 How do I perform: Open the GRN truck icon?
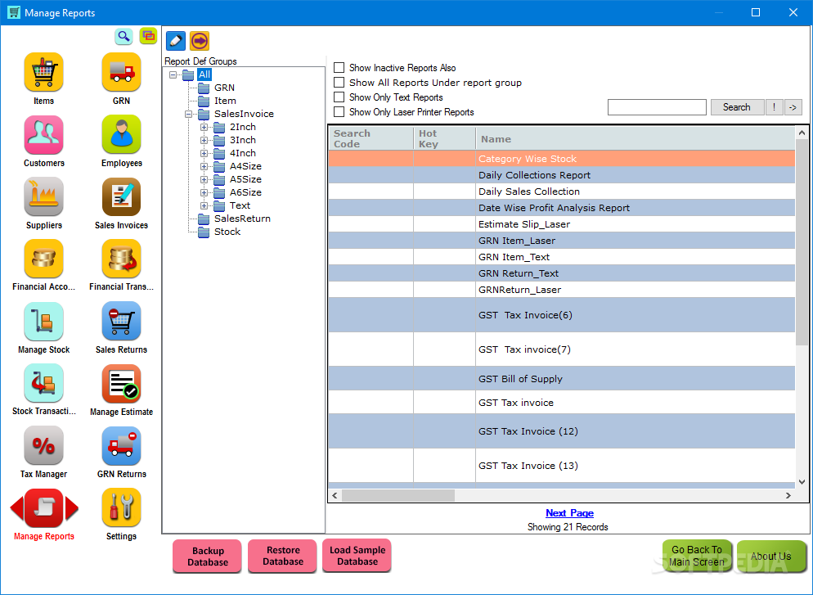pyautogui.click(x=121, y=72)
